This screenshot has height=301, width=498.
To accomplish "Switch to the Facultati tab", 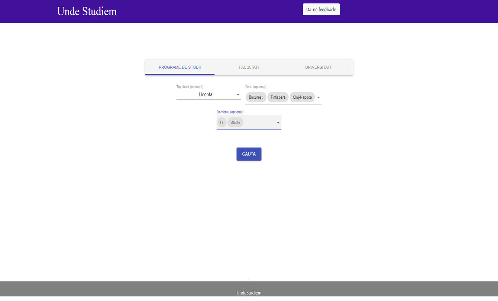I will click(249, 68).
